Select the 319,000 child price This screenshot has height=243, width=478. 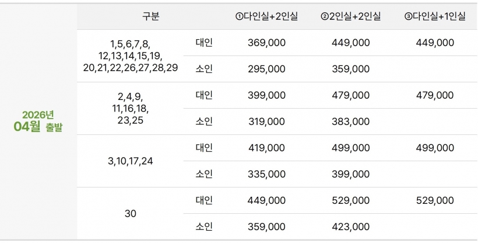pyautogui.click(x=266, y=121)
